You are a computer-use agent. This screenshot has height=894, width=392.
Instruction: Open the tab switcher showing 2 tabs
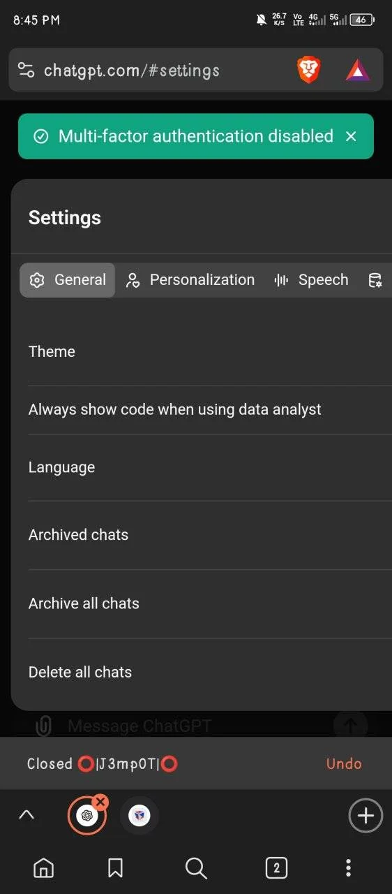[x=276, y=868]
